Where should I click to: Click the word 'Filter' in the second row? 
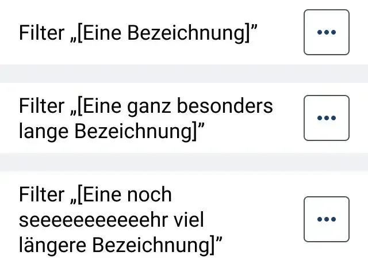[41, 106]
